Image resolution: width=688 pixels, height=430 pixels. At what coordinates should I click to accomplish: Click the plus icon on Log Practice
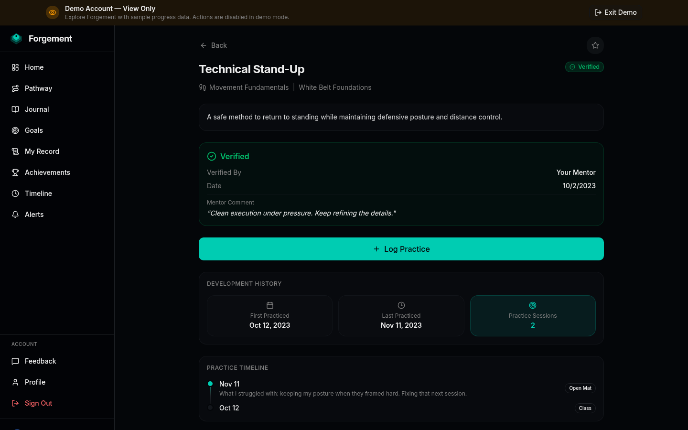376,249
